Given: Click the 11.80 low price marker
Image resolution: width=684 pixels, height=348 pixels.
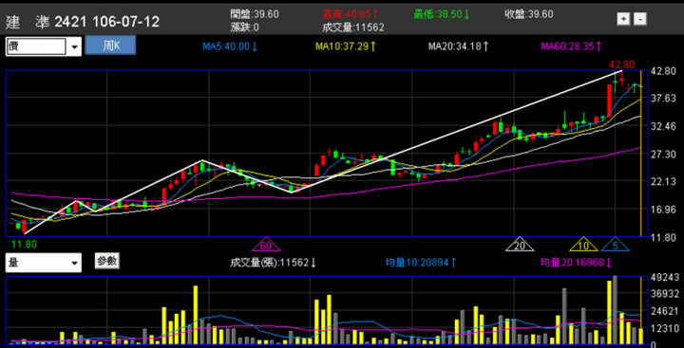Looking at the screenshot, I should tap(24, 244).
